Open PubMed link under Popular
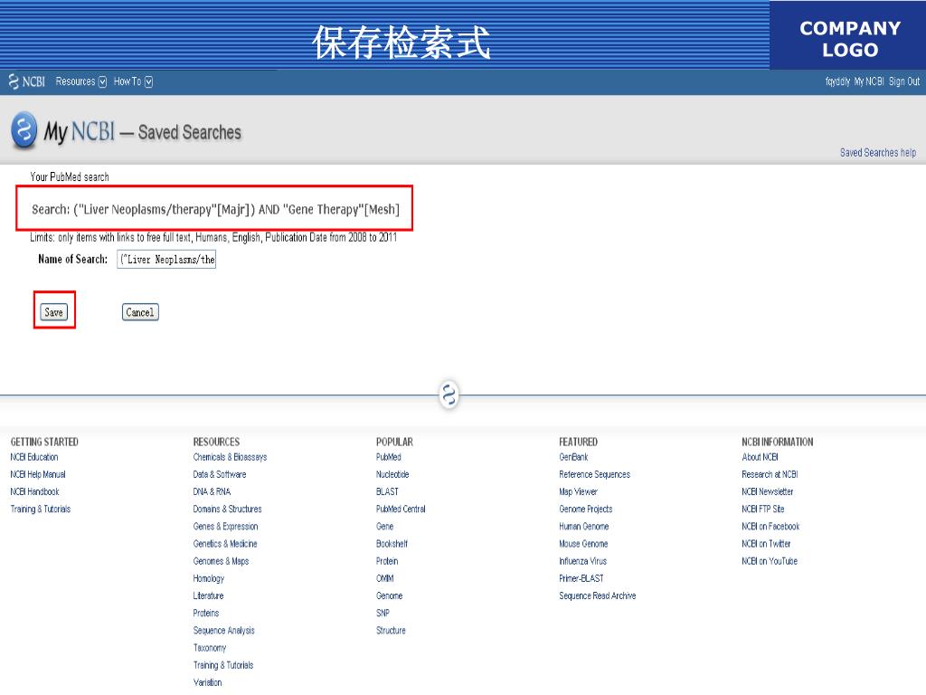The height and width of the screenshot is (695, 926). tap(389, 457)
